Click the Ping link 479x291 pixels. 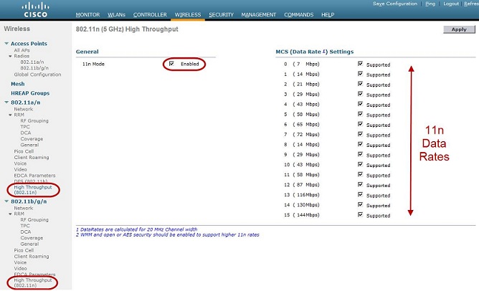(x=430, y=4)
